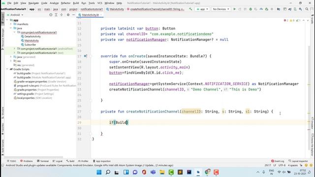Open the File menu
Image resolution: width=315 pixels, height=177 pixels.
9,3
